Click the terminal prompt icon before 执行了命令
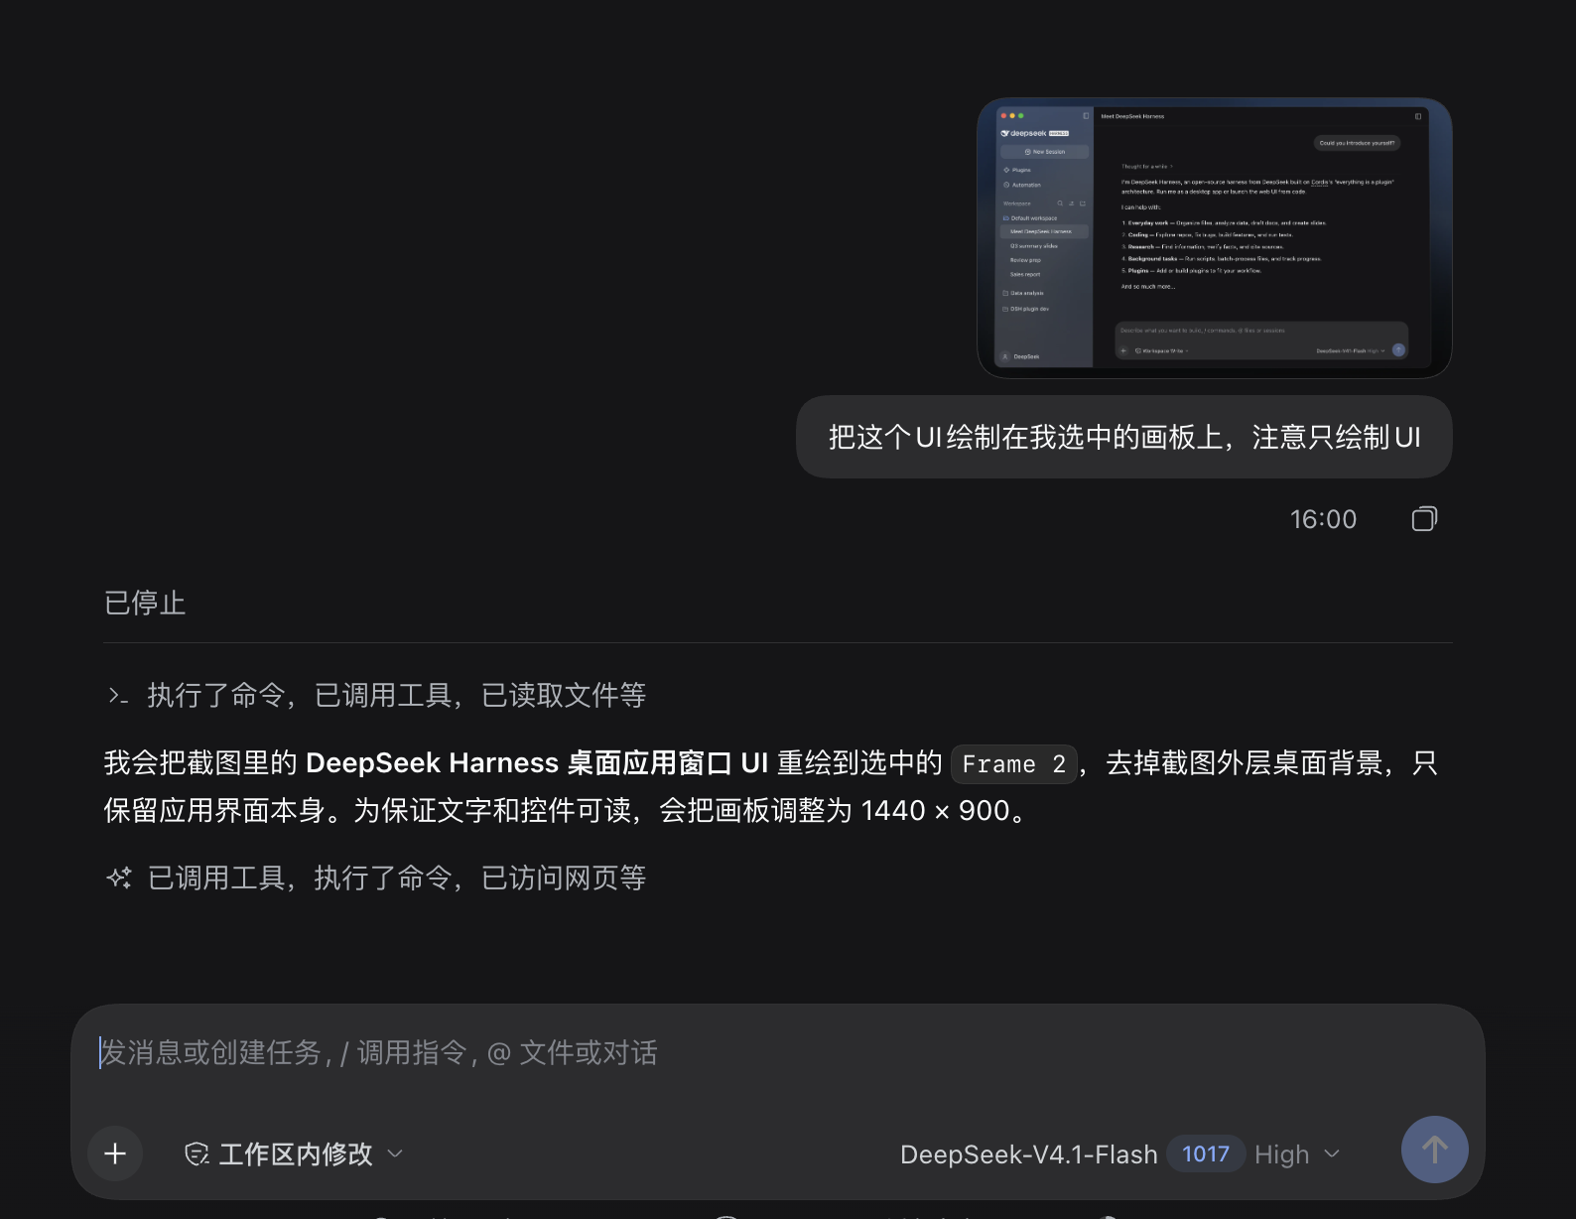 [118, 696]
